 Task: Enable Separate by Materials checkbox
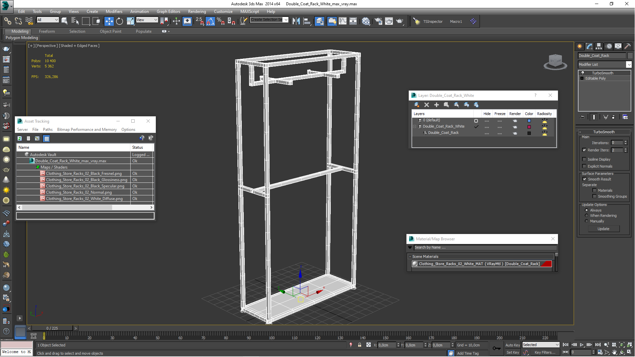(594, 190)
